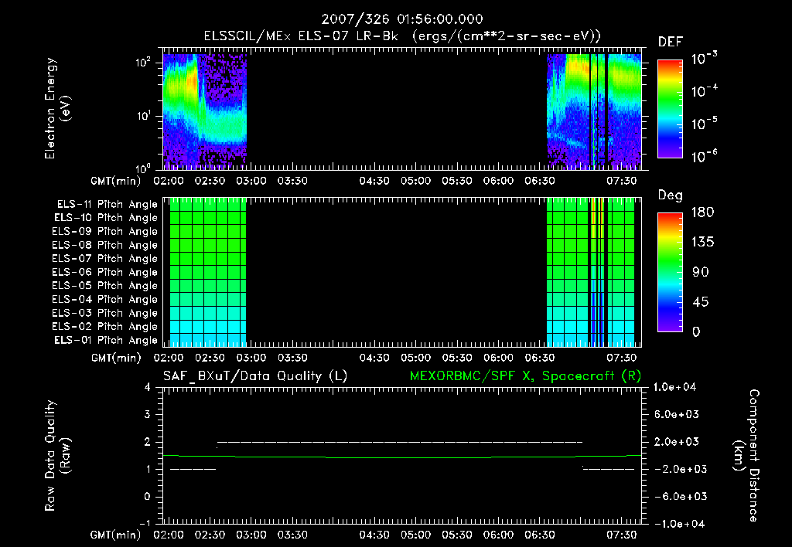Image resolution: width=792 pixels, height=547 pixels.
Task: Click the Electron Energy (eV) axis label
Action: (57, 108)
